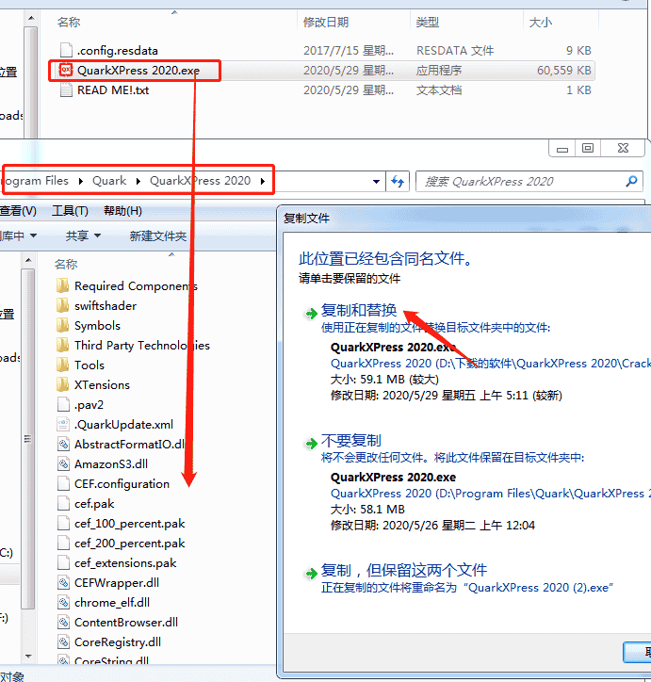Choose 复制，但保留这两个文件 option
This screenshot has height=682, width=651.
point(404,570)
